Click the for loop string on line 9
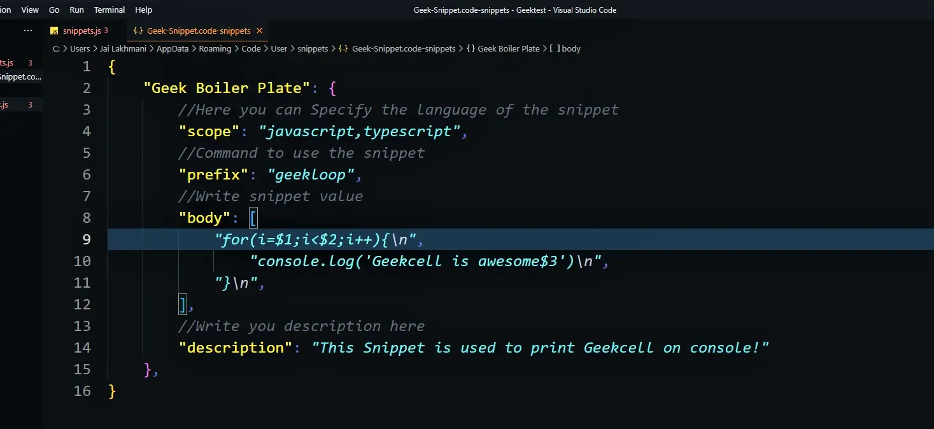The image size is (934, 429). [315, 239]
